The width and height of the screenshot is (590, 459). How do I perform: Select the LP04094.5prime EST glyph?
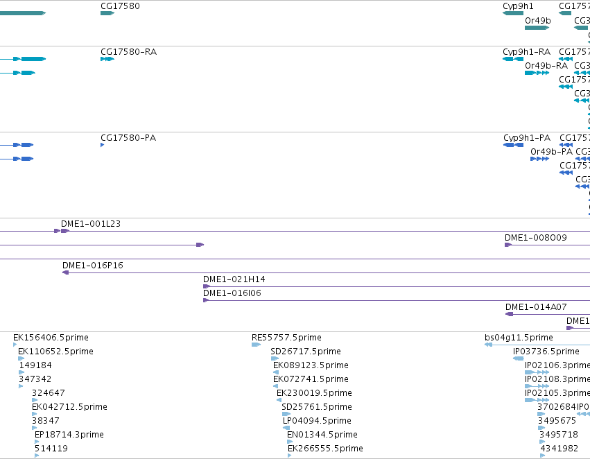pos(286,428)
